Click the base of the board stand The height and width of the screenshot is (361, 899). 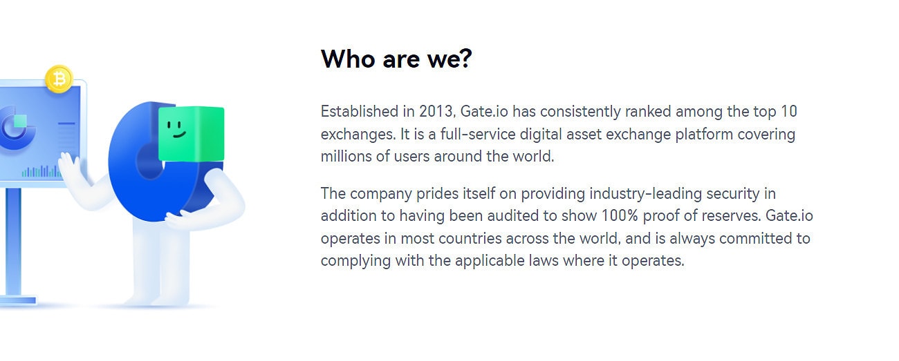click(x=17, y=300)
